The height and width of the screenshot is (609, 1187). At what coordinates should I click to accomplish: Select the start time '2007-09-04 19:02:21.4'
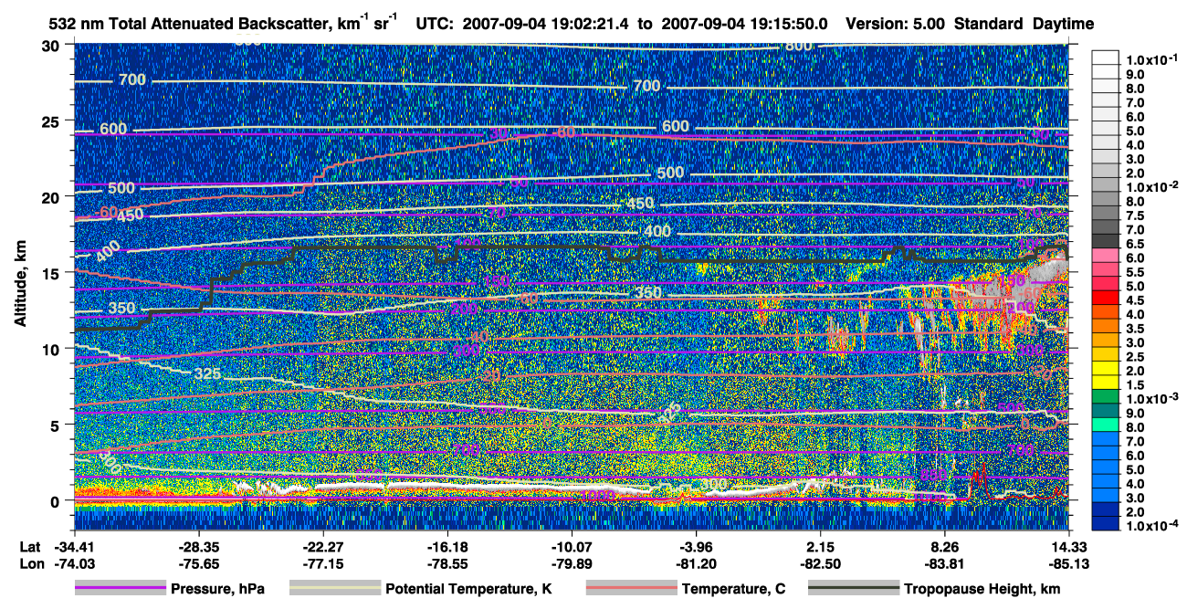pos(547,24)
